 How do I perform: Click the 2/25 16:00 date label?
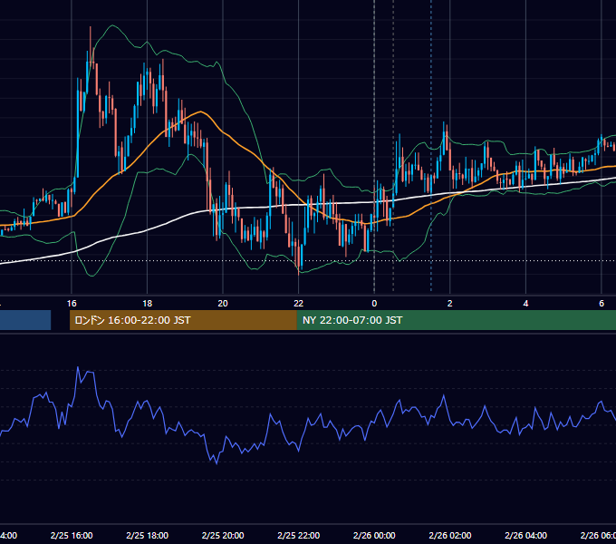tap(72, 535)
